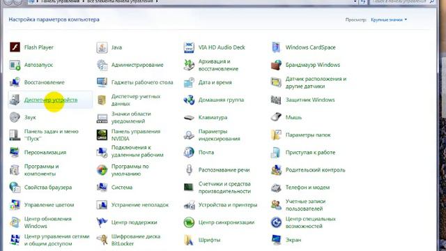Open Управление цветом link

(x=49, y=205)
